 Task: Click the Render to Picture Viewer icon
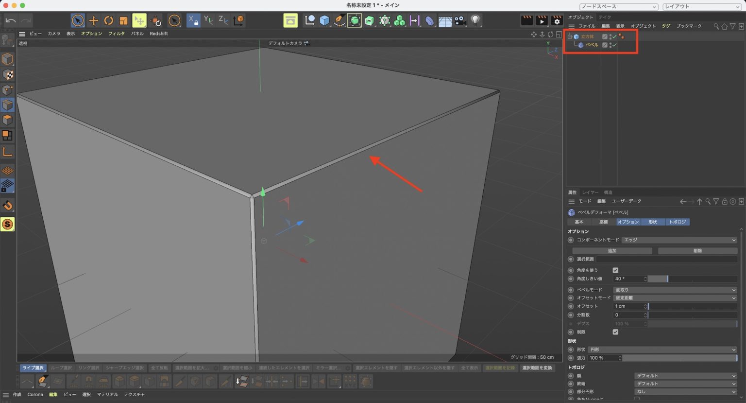(542, 21)
